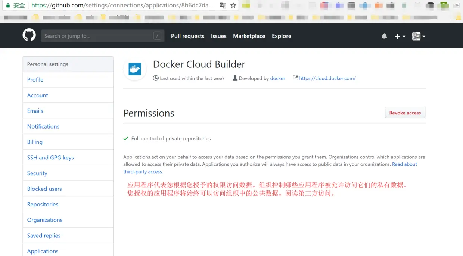Click the browser address URL bar
The width and height of the screenshot is (463, 256).
[x=122, y=5]
